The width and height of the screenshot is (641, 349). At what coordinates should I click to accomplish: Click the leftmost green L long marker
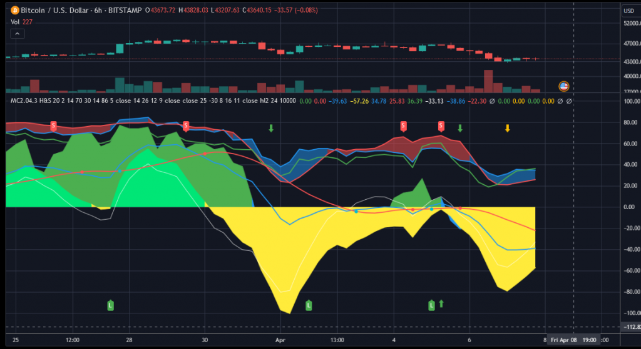(110, 305)
